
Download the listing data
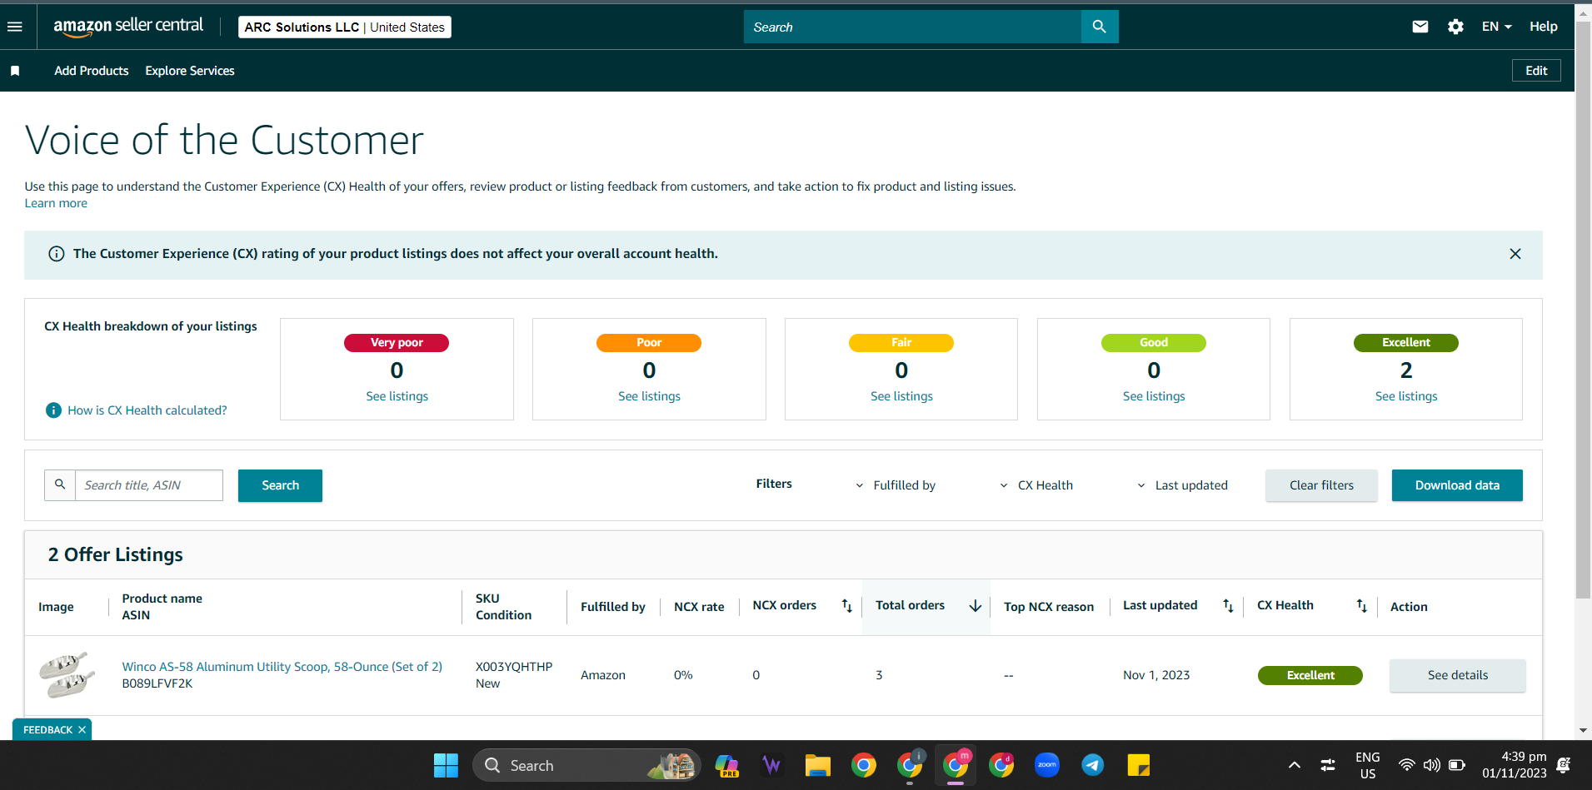coord(1457,485)
